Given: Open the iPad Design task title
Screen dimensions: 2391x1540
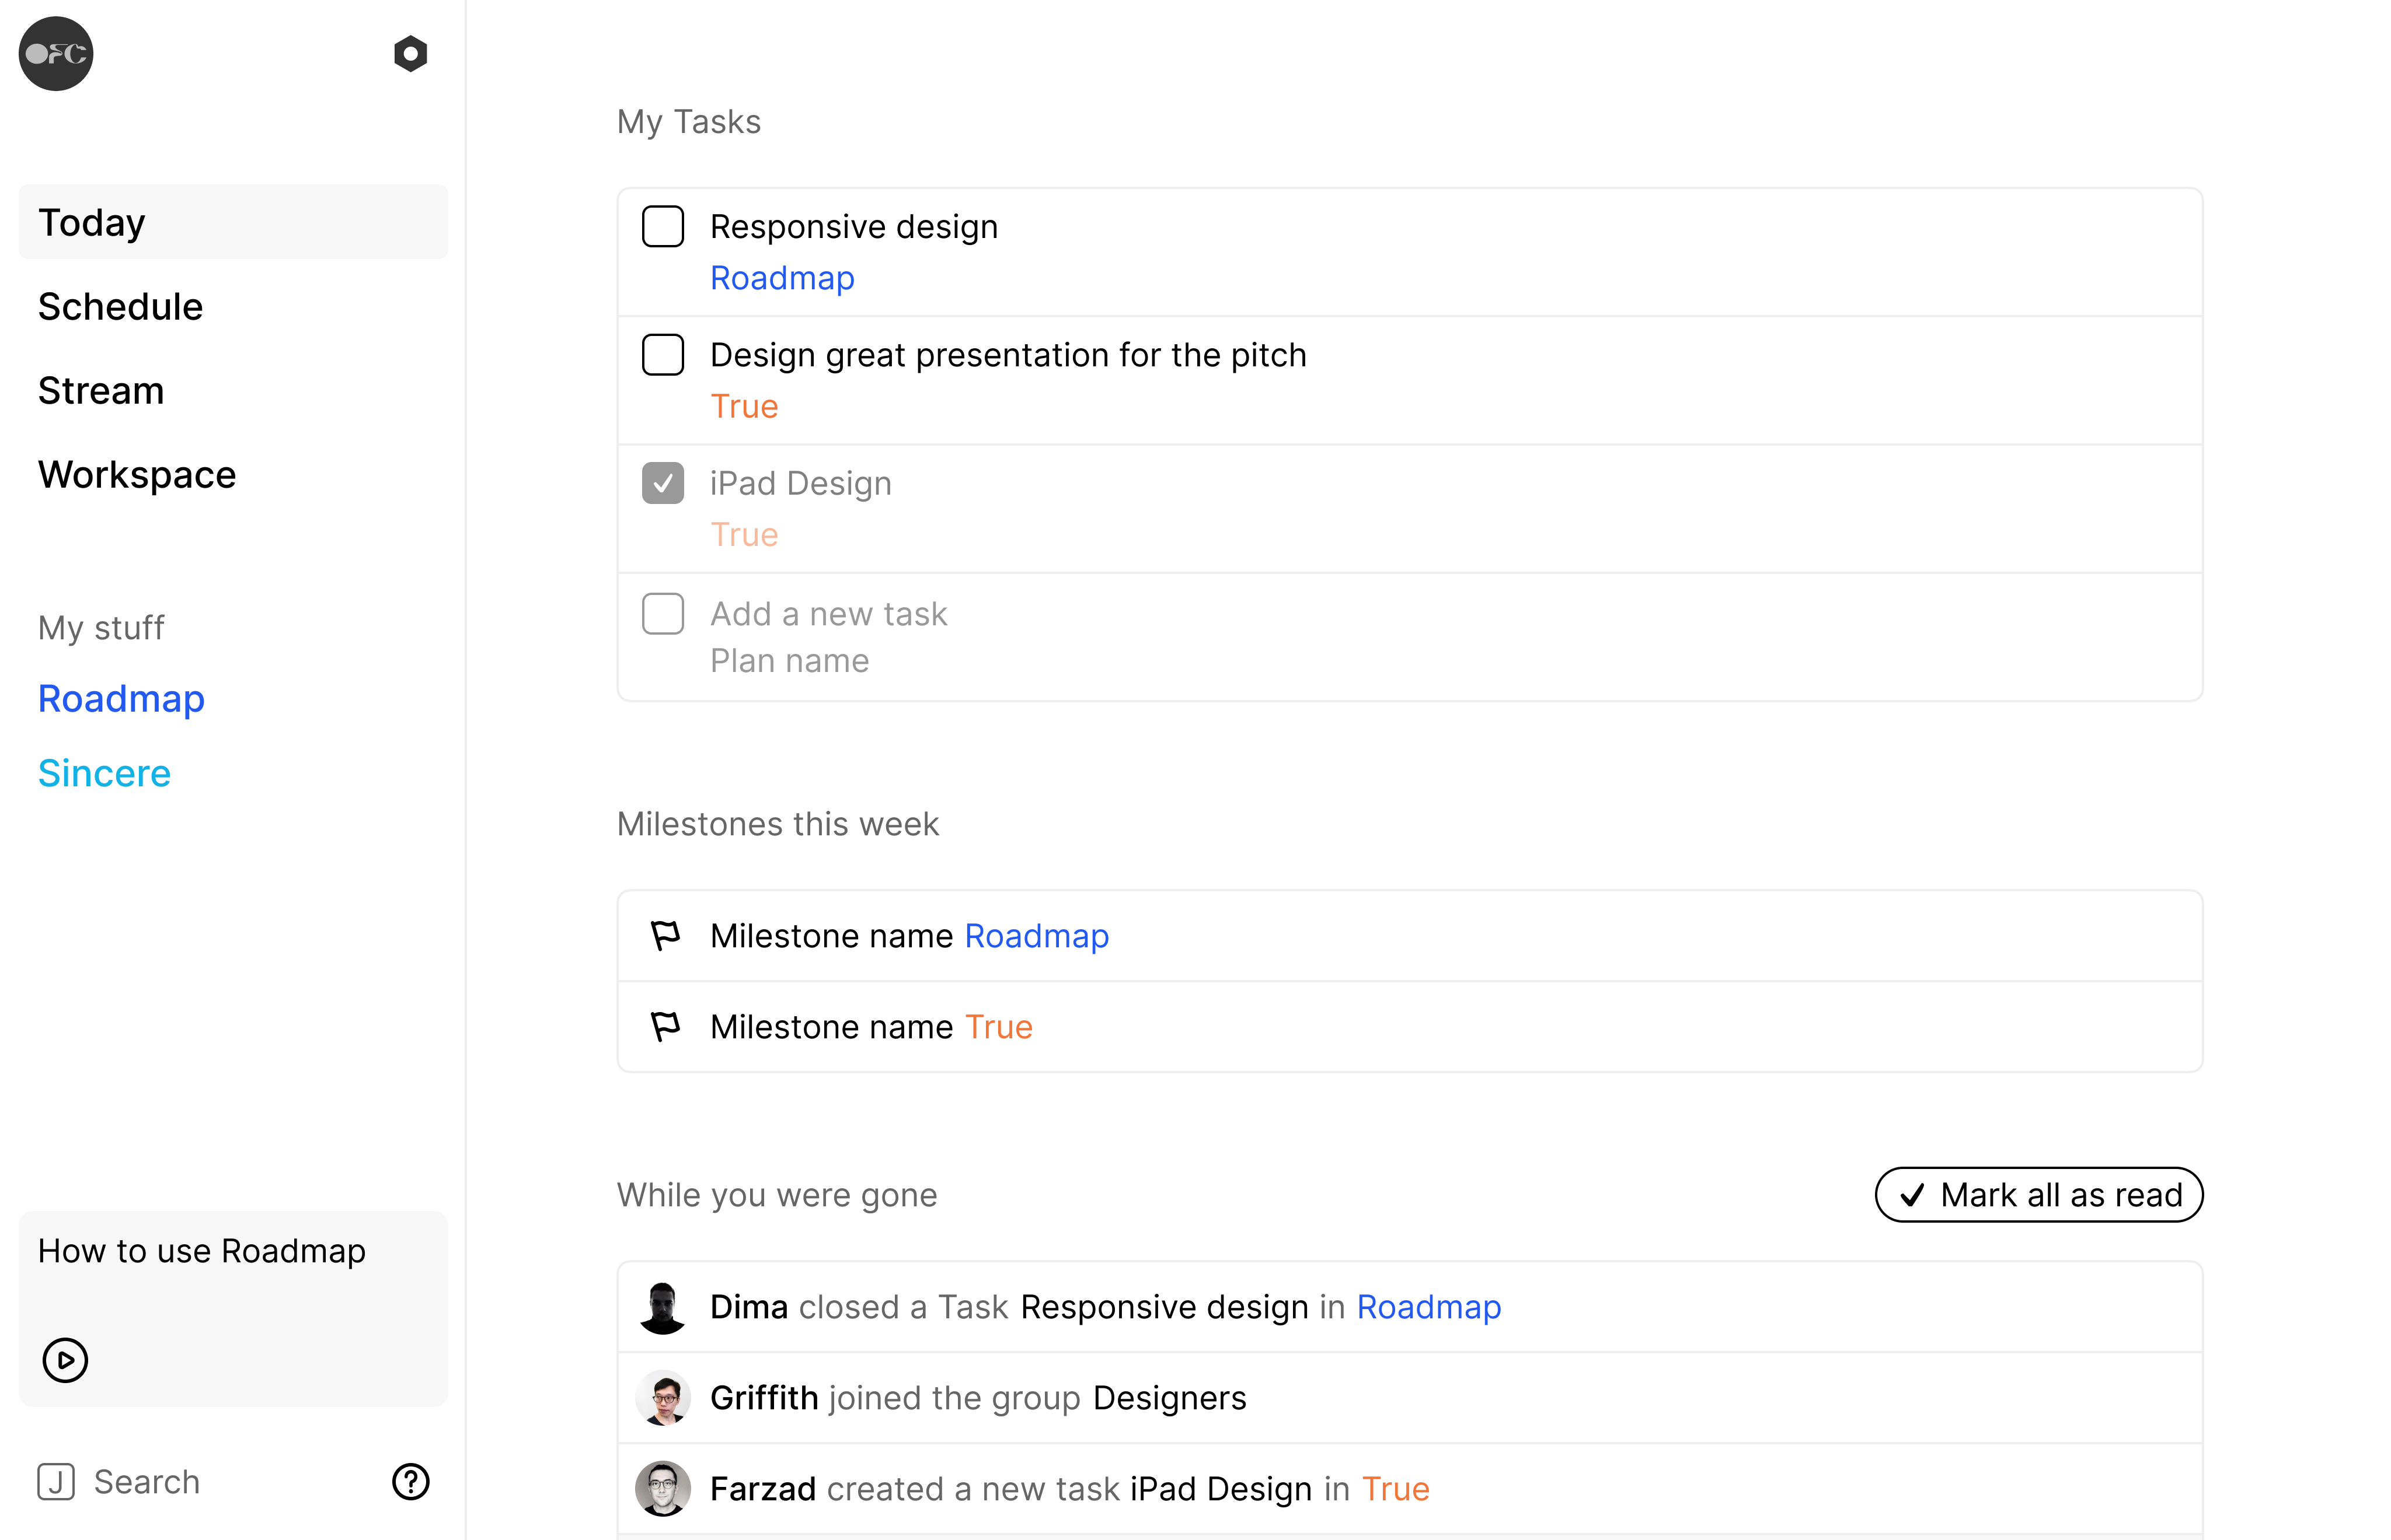Looking at the screenshot, I should (x=800, y=483).
